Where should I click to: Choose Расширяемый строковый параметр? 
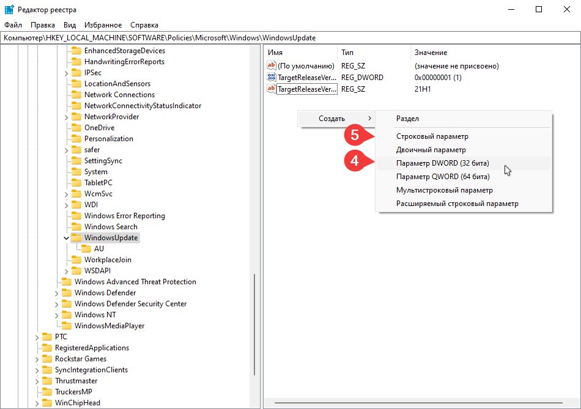(464, 204)
